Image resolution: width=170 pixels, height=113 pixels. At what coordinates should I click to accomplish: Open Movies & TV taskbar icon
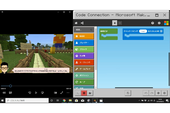point(101,101)
